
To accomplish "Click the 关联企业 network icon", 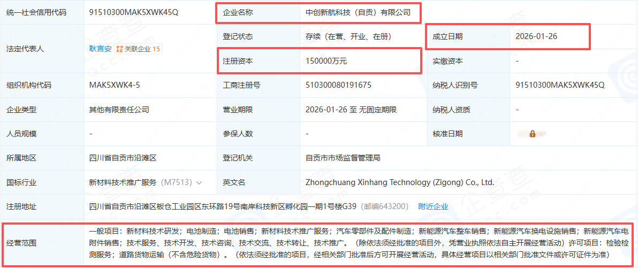I will [x=119, y=49].
